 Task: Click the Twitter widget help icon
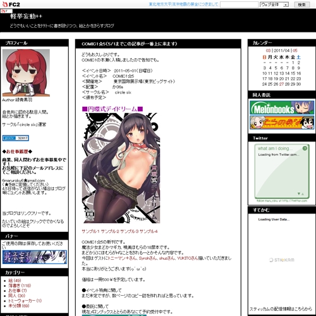(305, 148)
